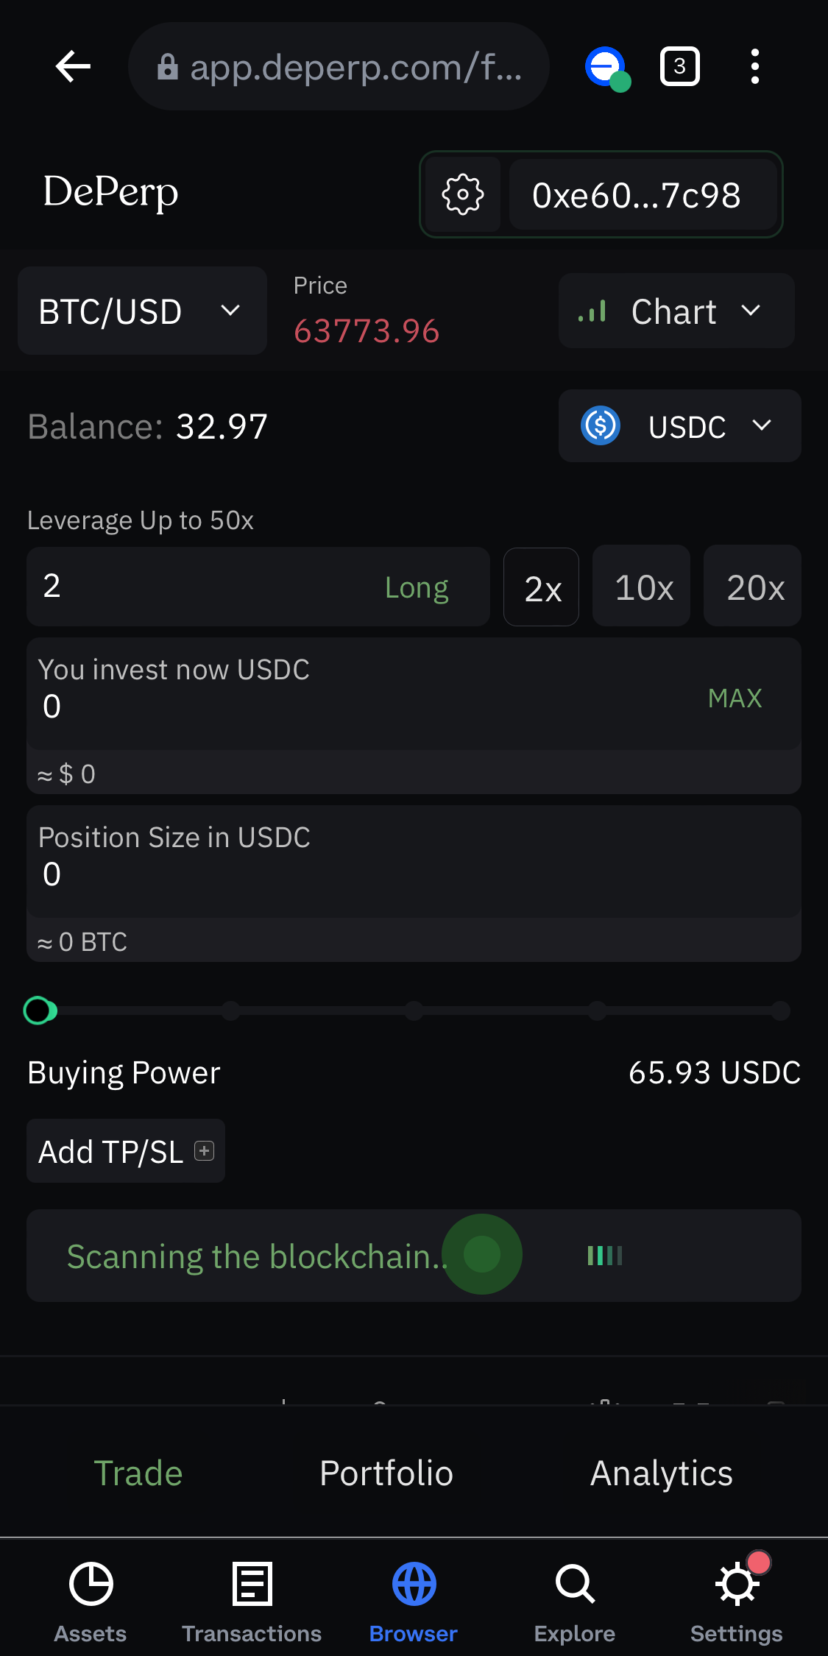This screenshot has width=828, height=1656.
Task: Select the 2x leverage preset
Action: 542,587
